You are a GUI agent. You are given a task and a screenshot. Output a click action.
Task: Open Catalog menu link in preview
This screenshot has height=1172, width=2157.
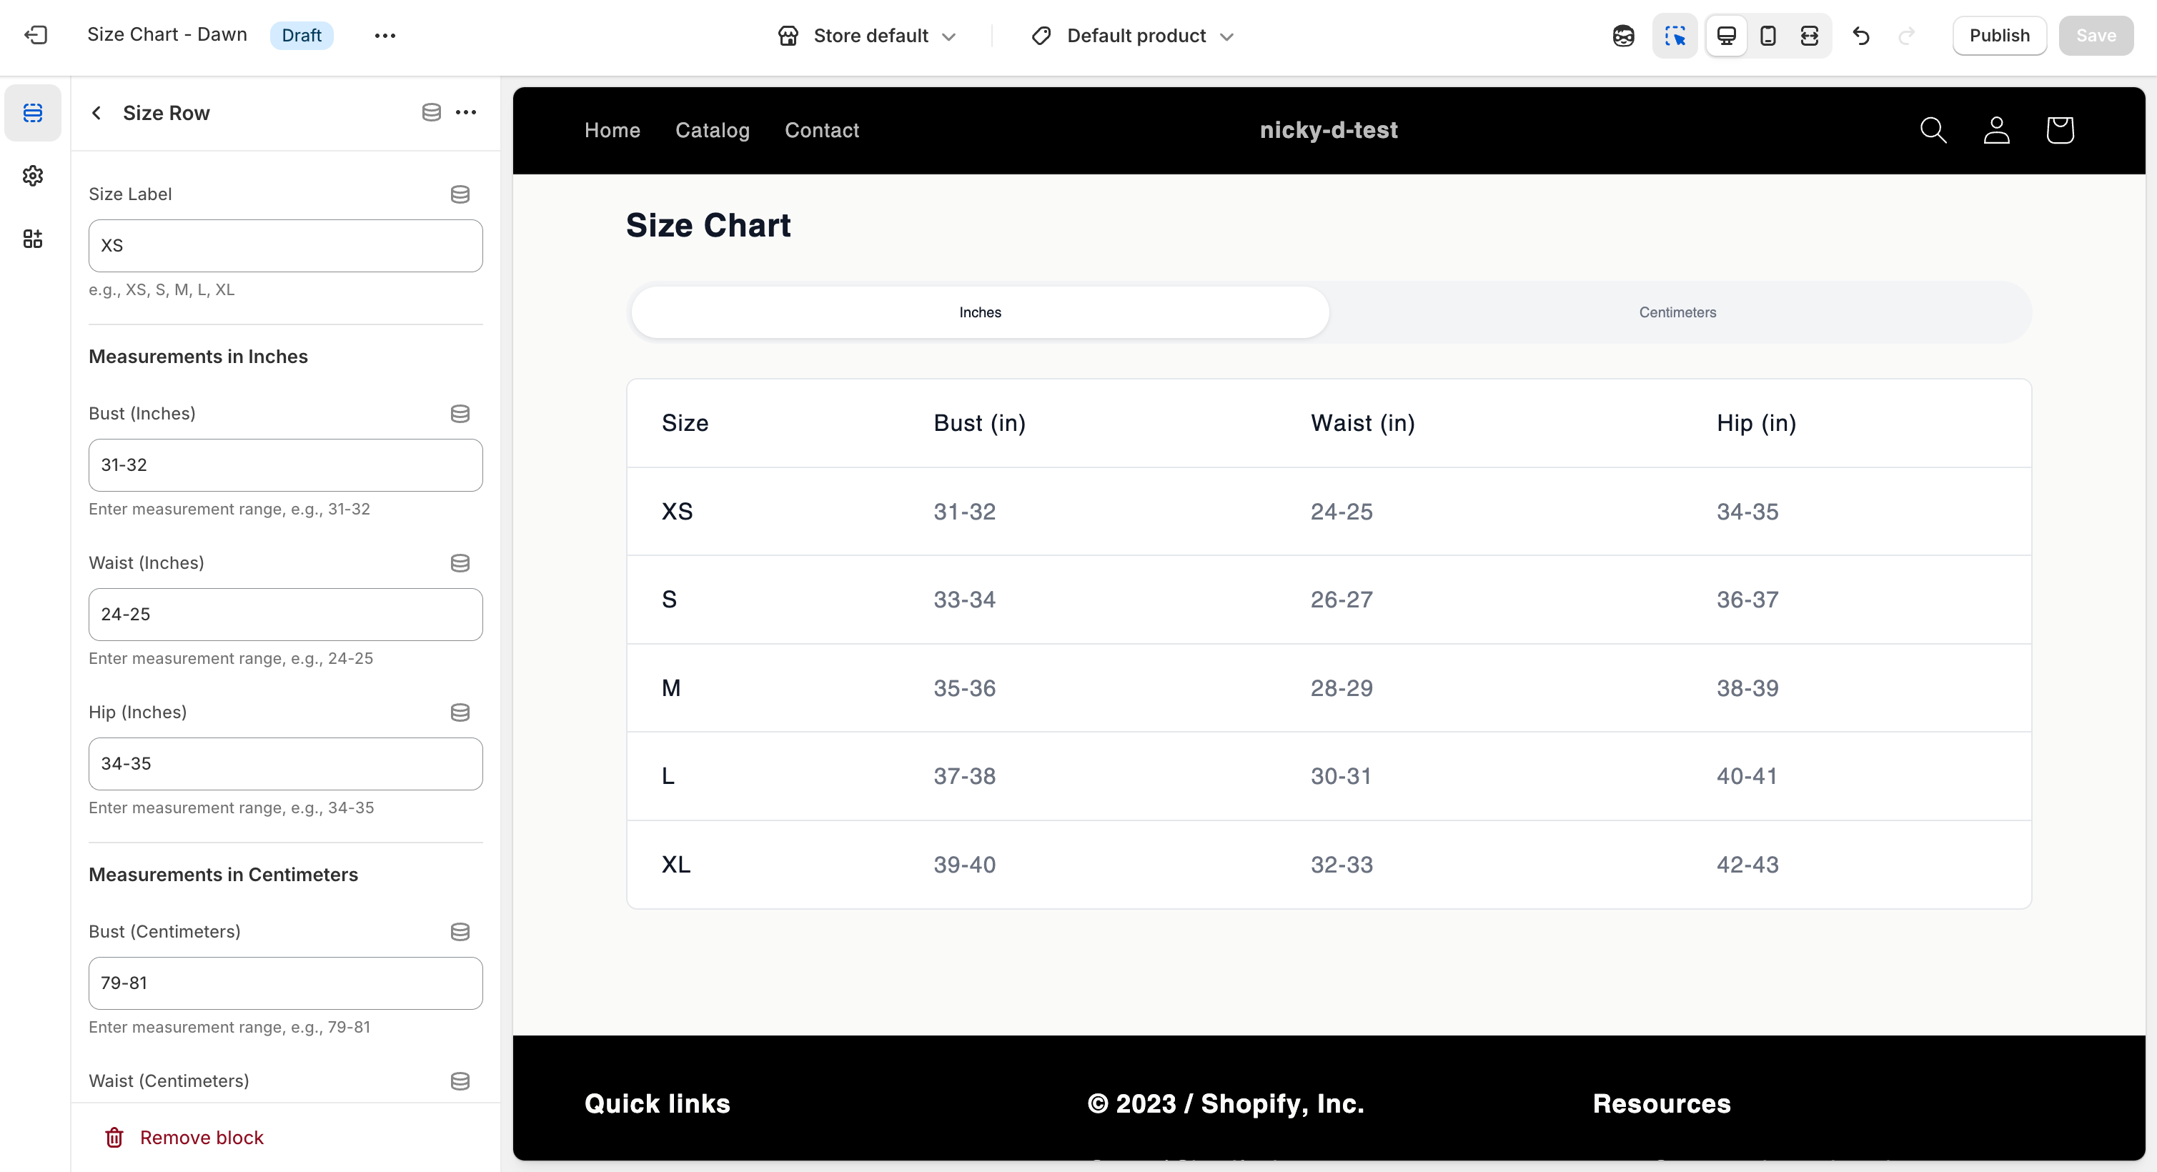712,131
